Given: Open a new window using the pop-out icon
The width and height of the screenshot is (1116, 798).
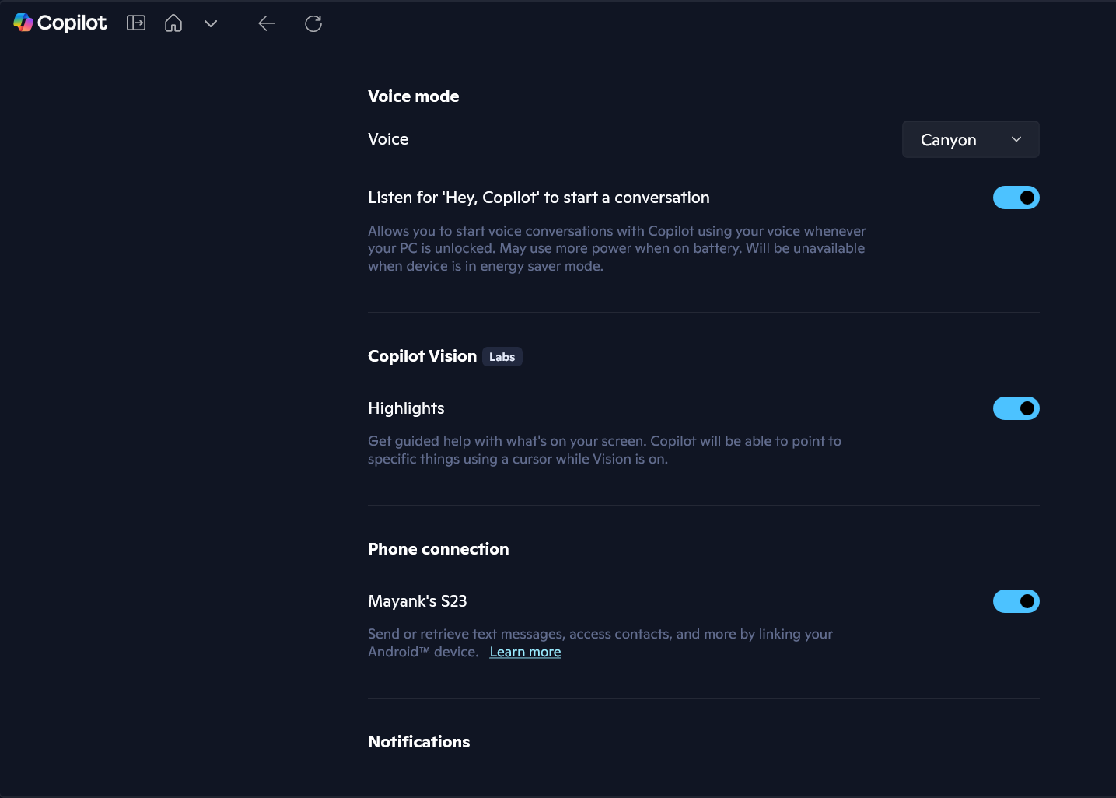Looking at the screenshot, I should click(x=136, y=23).
